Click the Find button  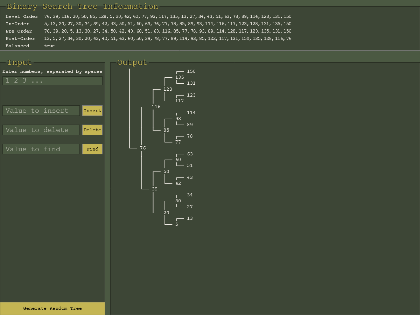click(92, 149)
